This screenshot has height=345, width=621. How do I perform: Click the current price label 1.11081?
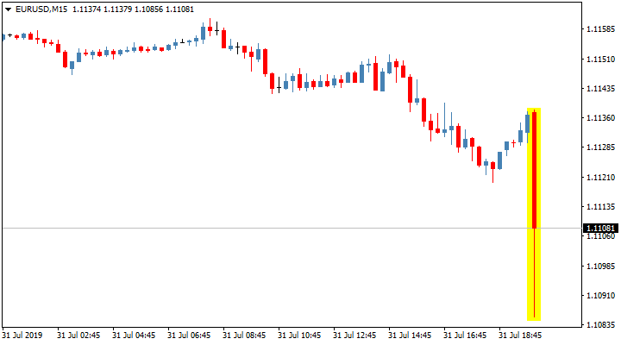pyautogui.click(x=601, y=229)
